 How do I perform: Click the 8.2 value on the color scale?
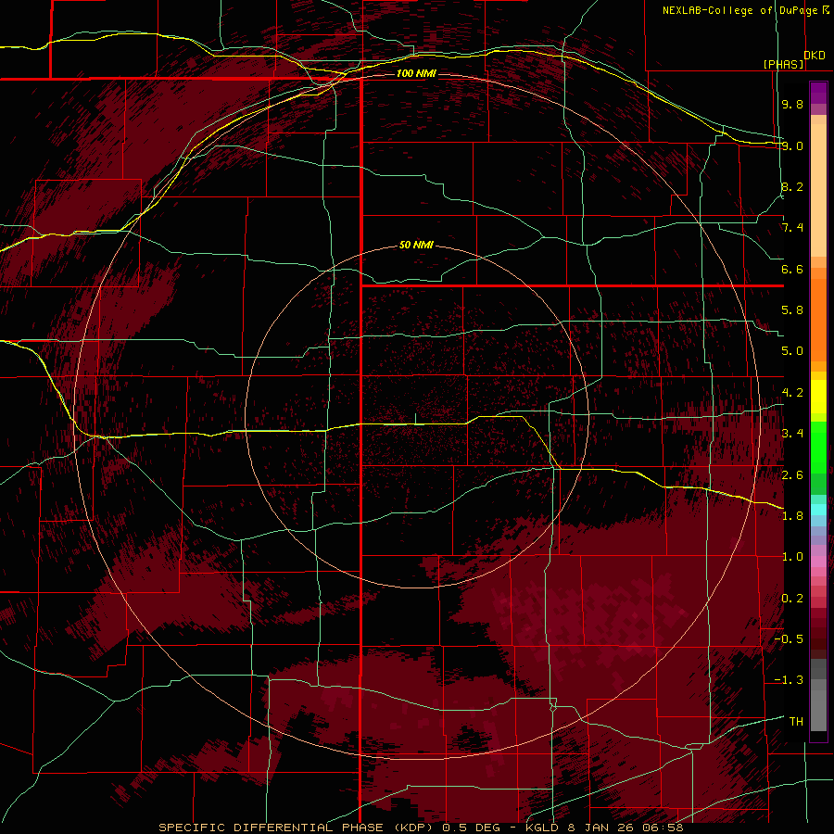792,186
